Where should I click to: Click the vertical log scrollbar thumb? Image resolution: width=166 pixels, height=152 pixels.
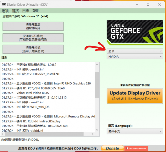(97, 85)
